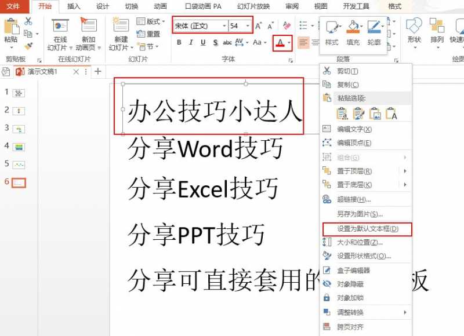464x336 pixels.
Task: Select 超链接(H)... menu item
Action: 366,199
